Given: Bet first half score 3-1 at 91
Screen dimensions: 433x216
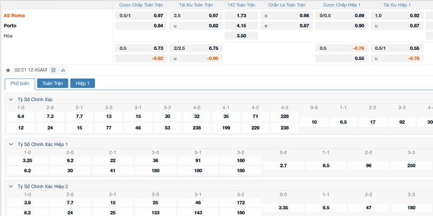Looking at the screenshot, I should (x=198, y=160).
